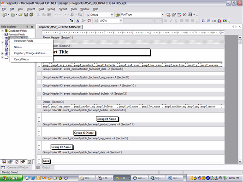Expand the Database Fields tree node
This screenshot has height=182, width=243.
(2, 31)
